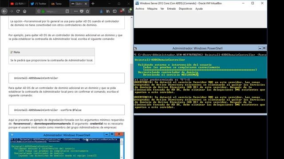Viewport: 284px width, 159px height.
Task: Open a new Firefox tab
Action: [x=93, y=4]
